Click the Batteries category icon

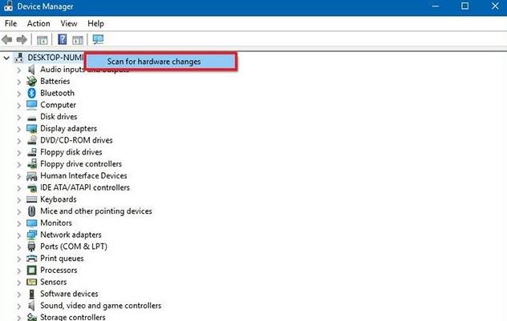32,81
